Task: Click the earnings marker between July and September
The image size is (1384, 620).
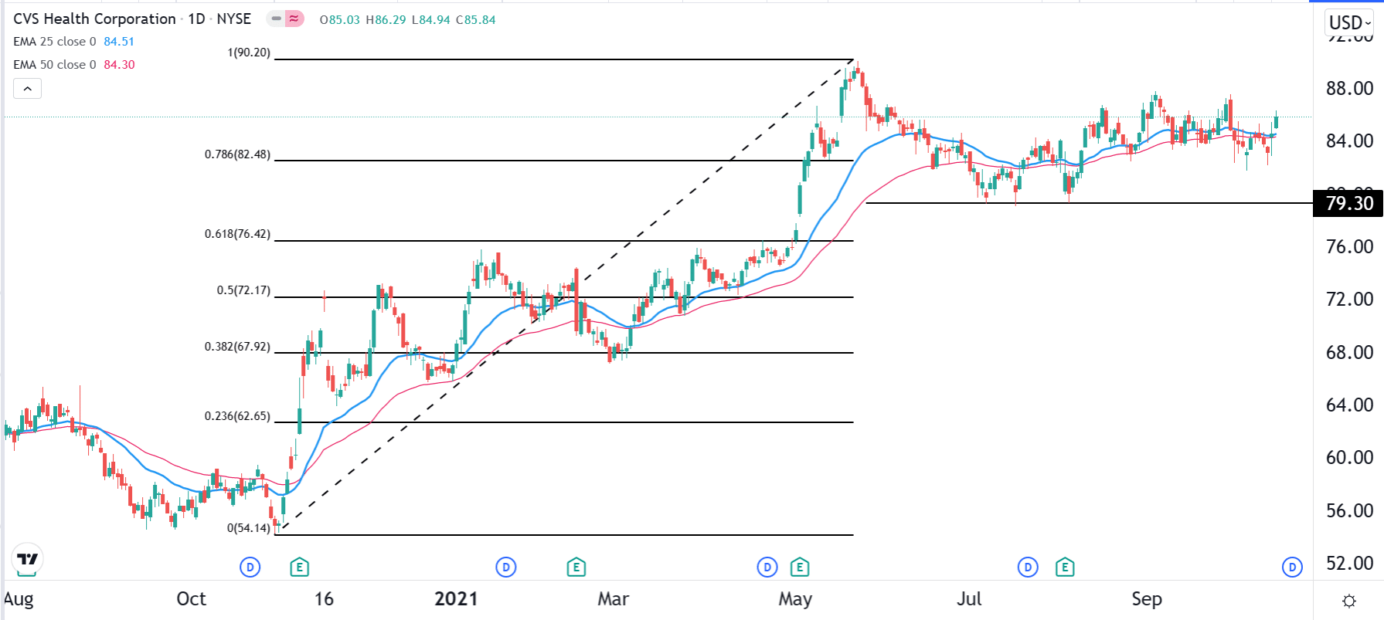Action: pos(1065,568)
